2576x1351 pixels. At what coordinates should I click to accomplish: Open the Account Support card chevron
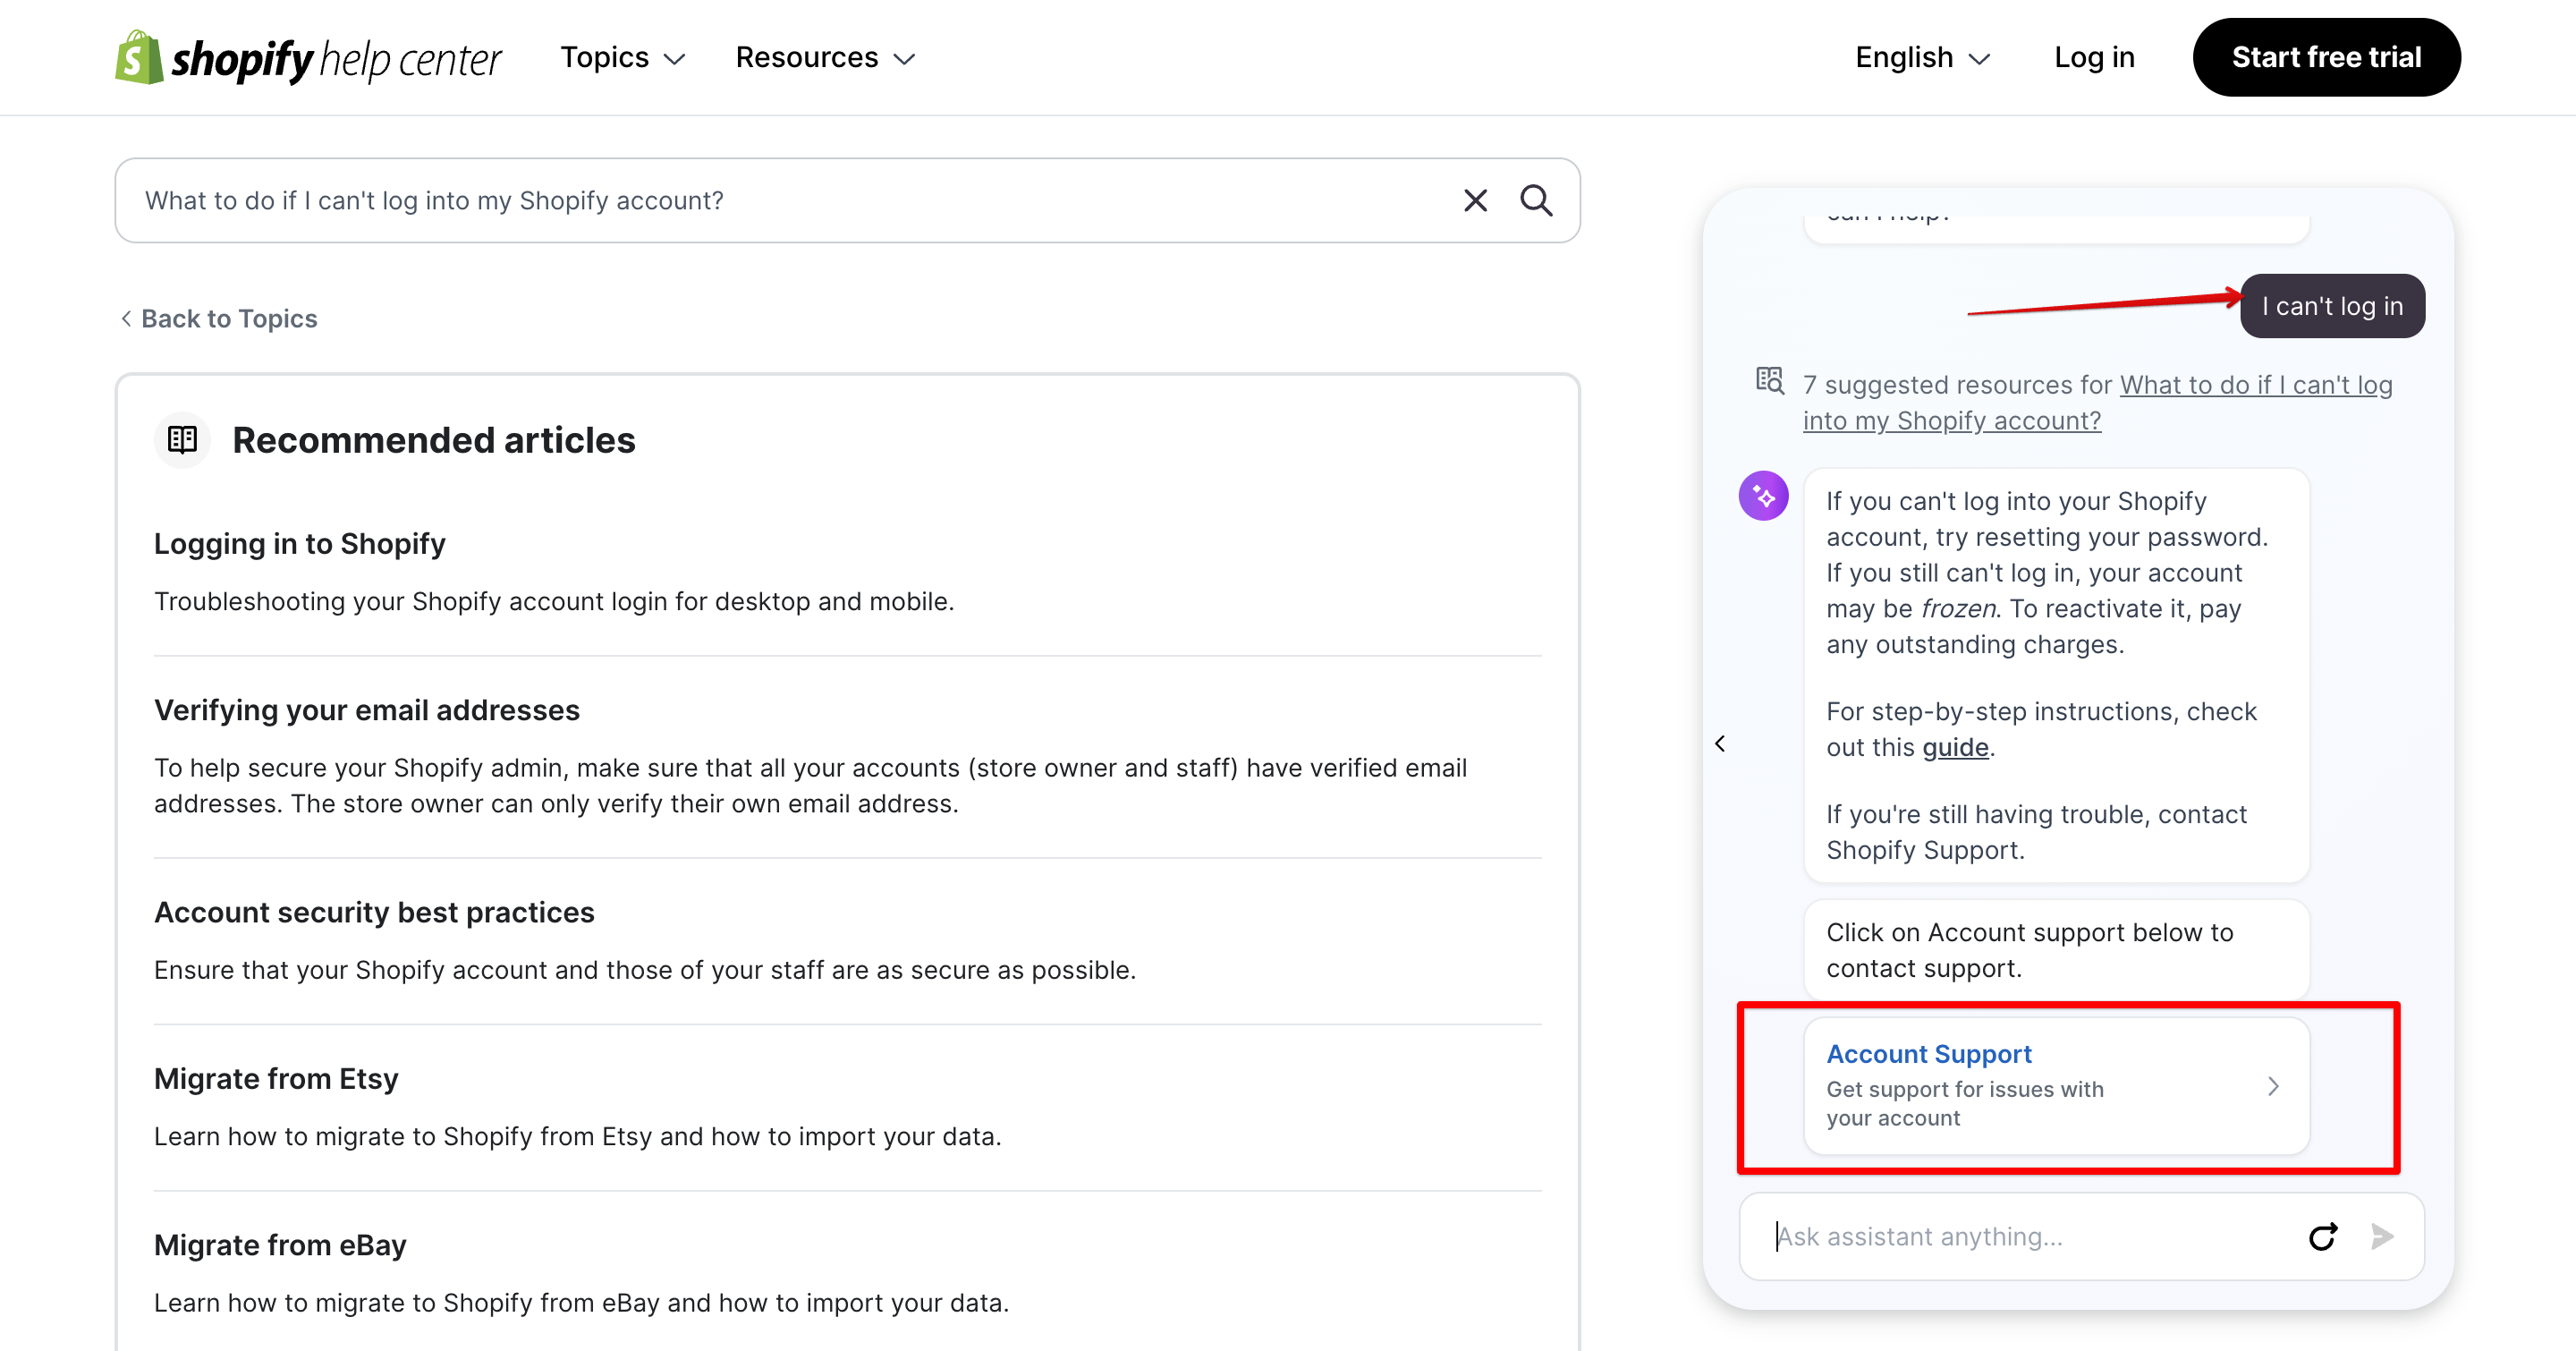pos(2273,1086)
